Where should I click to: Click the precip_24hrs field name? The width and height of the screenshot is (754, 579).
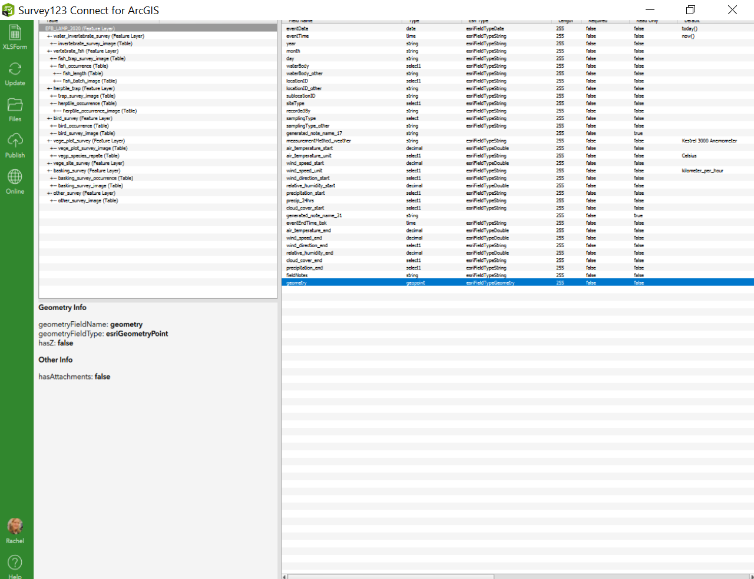pyautogui.click(x=300, y=201)
